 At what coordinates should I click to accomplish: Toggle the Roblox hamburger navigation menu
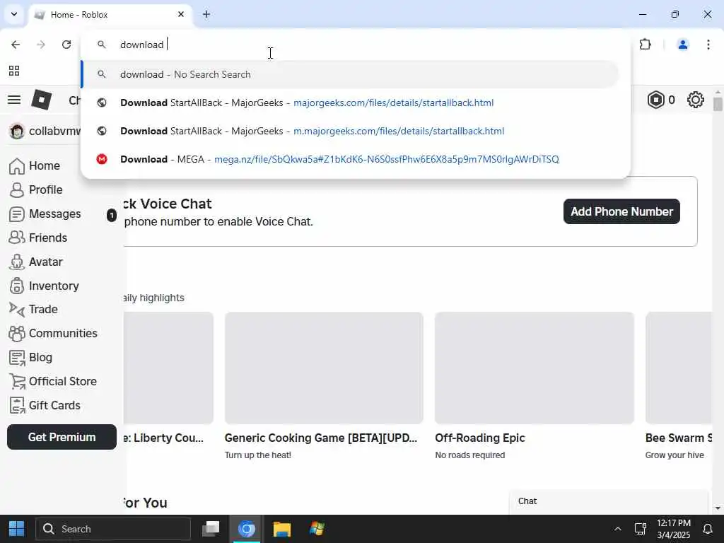[x=14, y=99]
